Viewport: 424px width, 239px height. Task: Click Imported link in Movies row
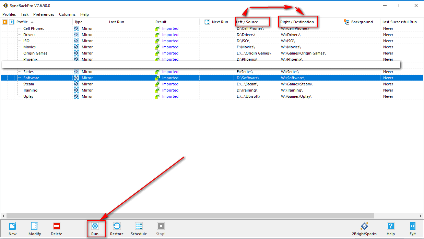point(170,47)
